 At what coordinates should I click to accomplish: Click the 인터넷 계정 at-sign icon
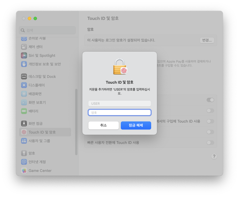[24, 162]
